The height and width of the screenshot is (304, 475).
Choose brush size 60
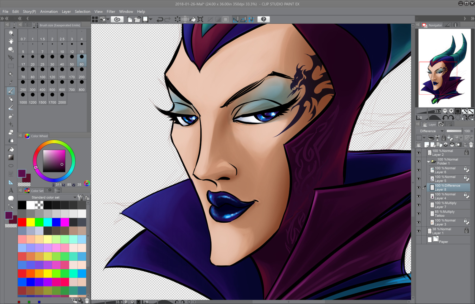[82, 60]
